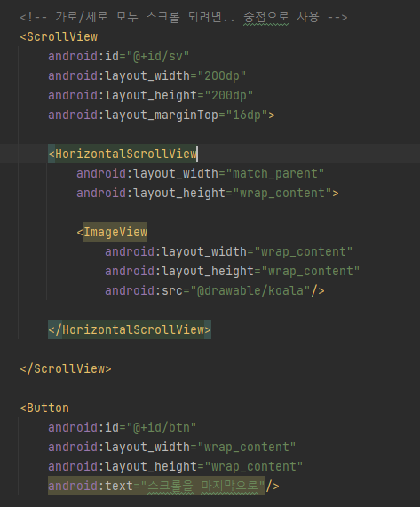This screenshot has height=507, width=420.
Task: Click the closing HorizontalScrollView tag
Action: click(130, 329)
